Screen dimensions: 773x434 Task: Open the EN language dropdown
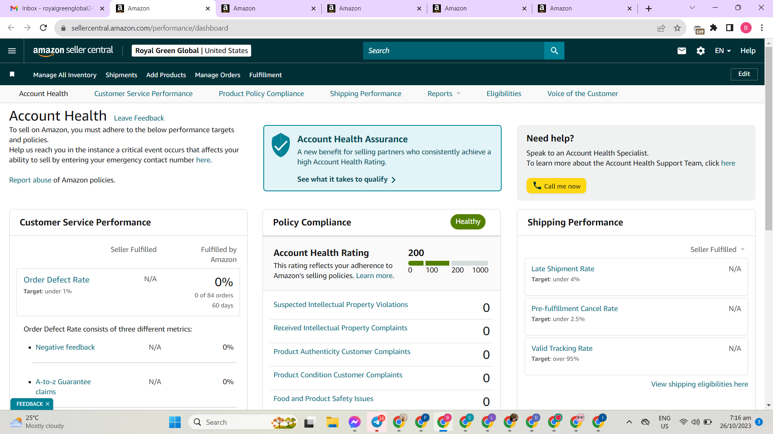(x=723, y=51)
